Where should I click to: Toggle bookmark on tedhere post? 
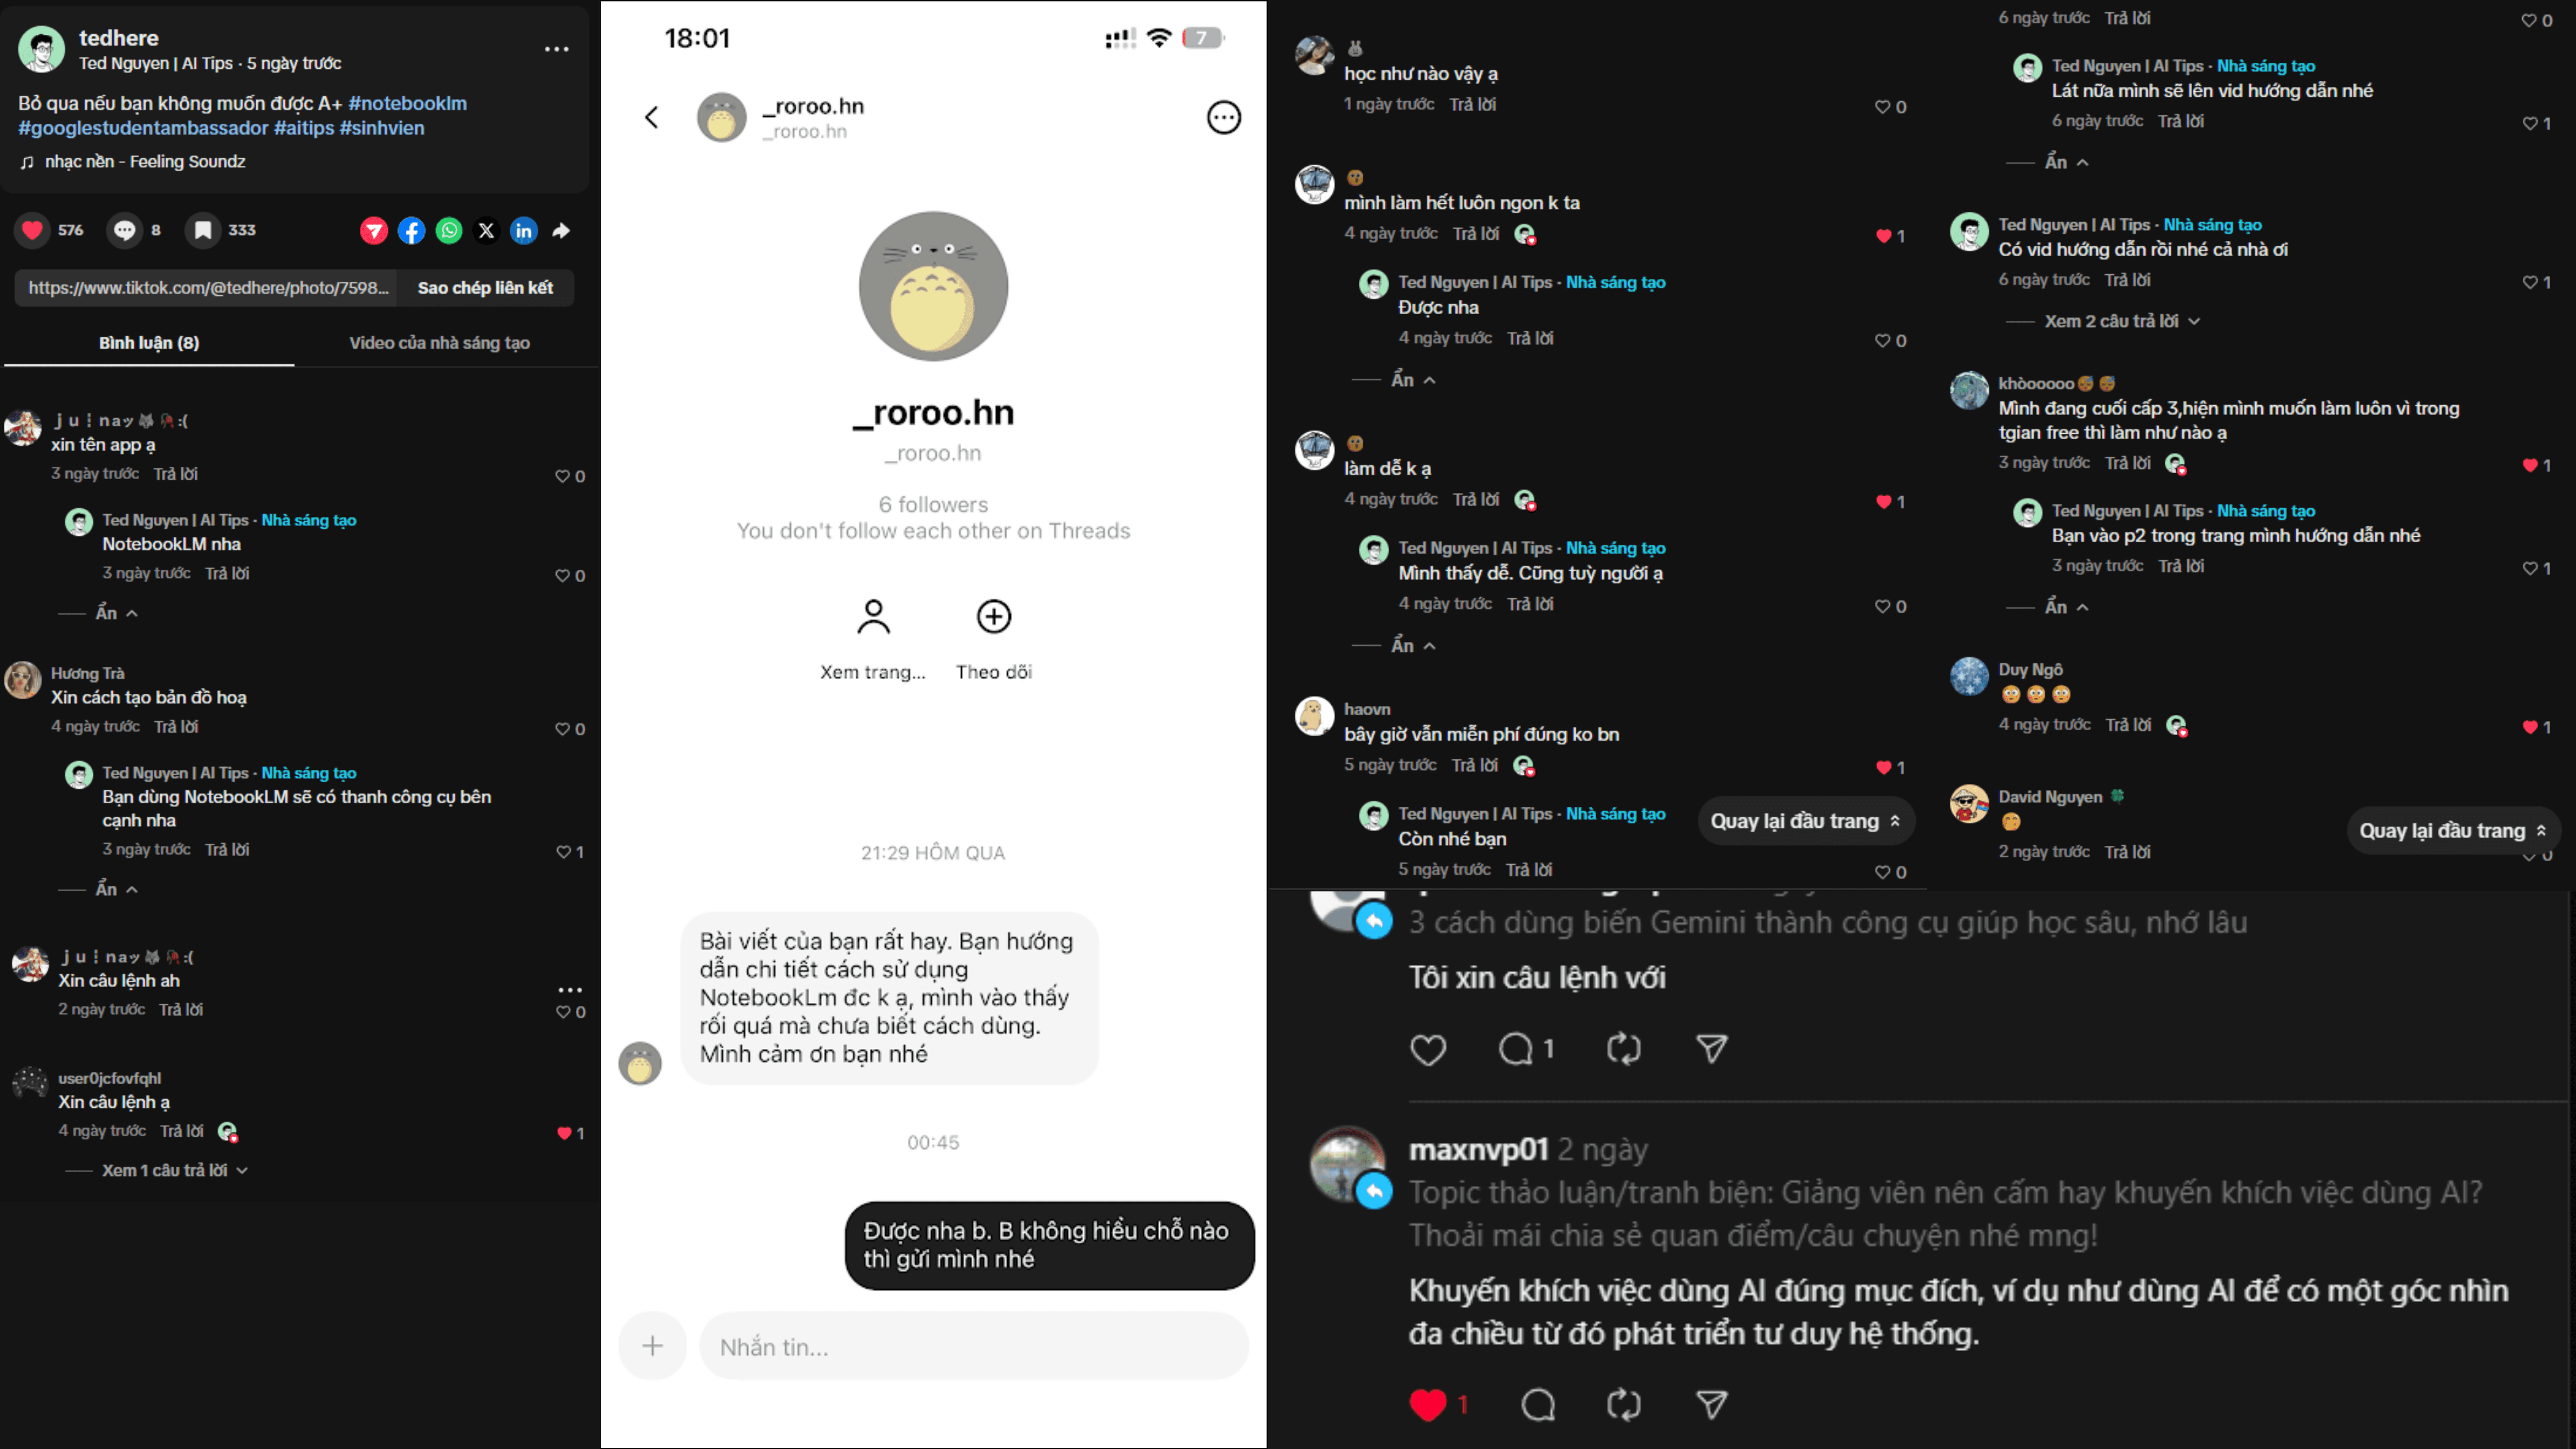click(203, 231)
